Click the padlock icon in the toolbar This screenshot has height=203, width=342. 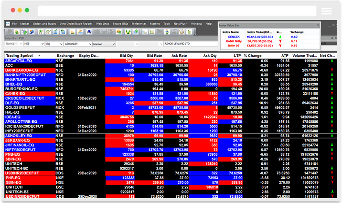point(17,32)
